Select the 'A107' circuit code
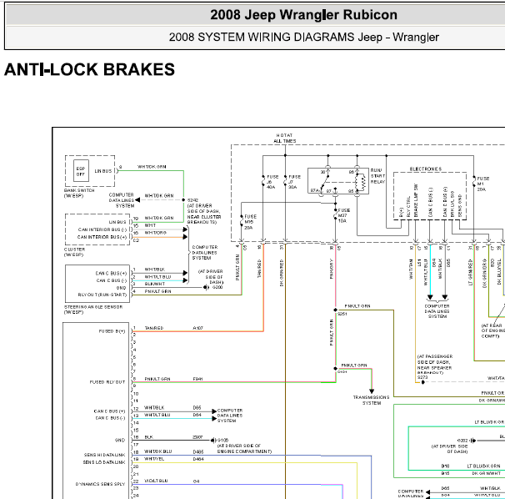 [x=197, y=328]
